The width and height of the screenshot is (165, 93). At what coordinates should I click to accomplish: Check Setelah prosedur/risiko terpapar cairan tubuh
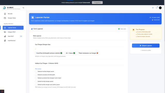(36, 78)
